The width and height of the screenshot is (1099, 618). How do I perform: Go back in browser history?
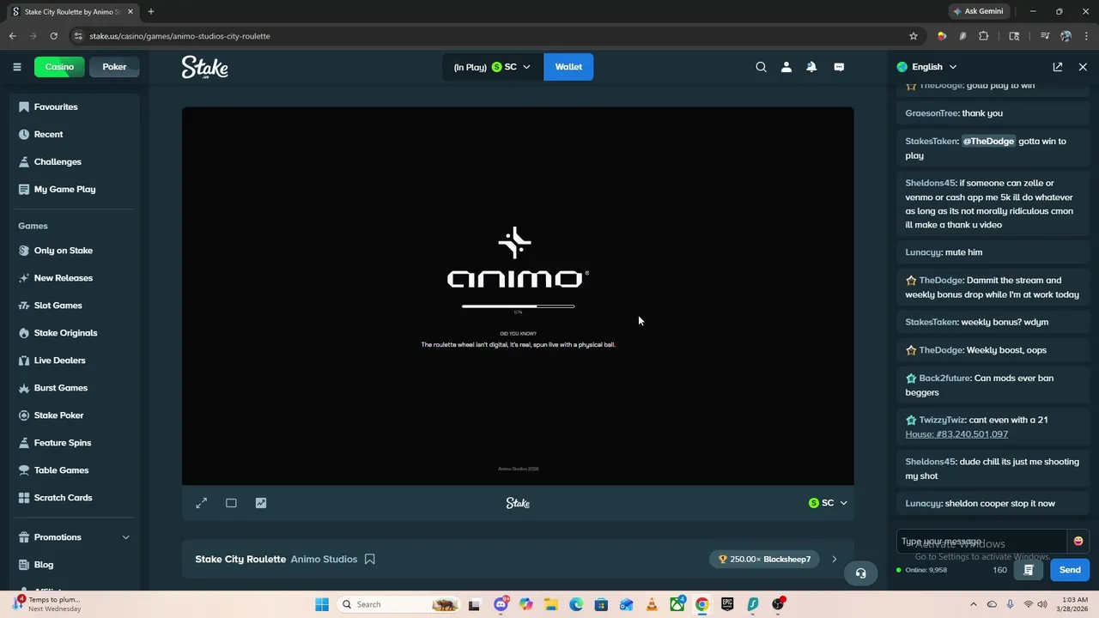pos(12,36)
